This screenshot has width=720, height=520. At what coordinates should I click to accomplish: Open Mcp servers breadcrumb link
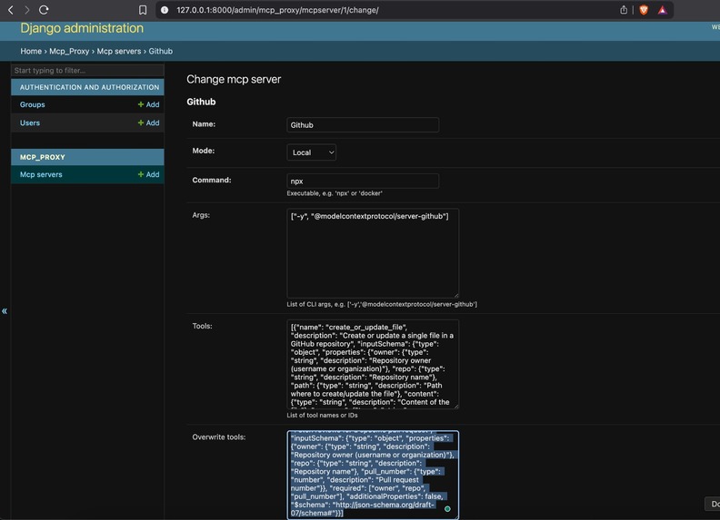coord(119,51)
